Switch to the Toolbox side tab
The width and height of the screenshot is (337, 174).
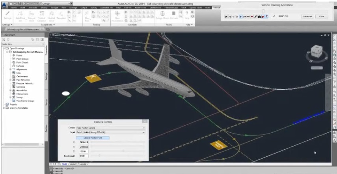point(46,128)
